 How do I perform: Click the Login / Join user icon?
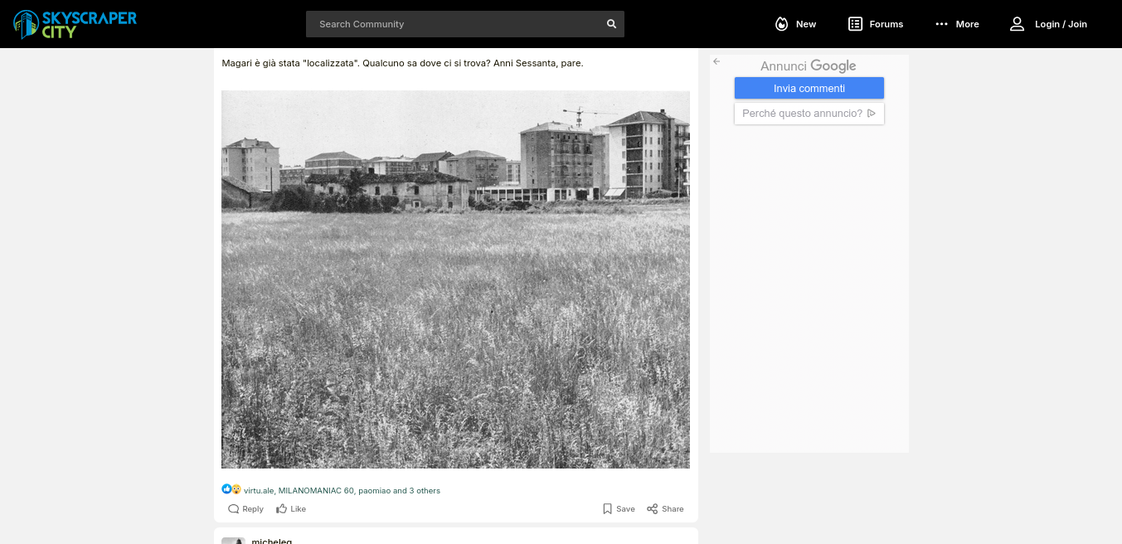click(1017, 24)
